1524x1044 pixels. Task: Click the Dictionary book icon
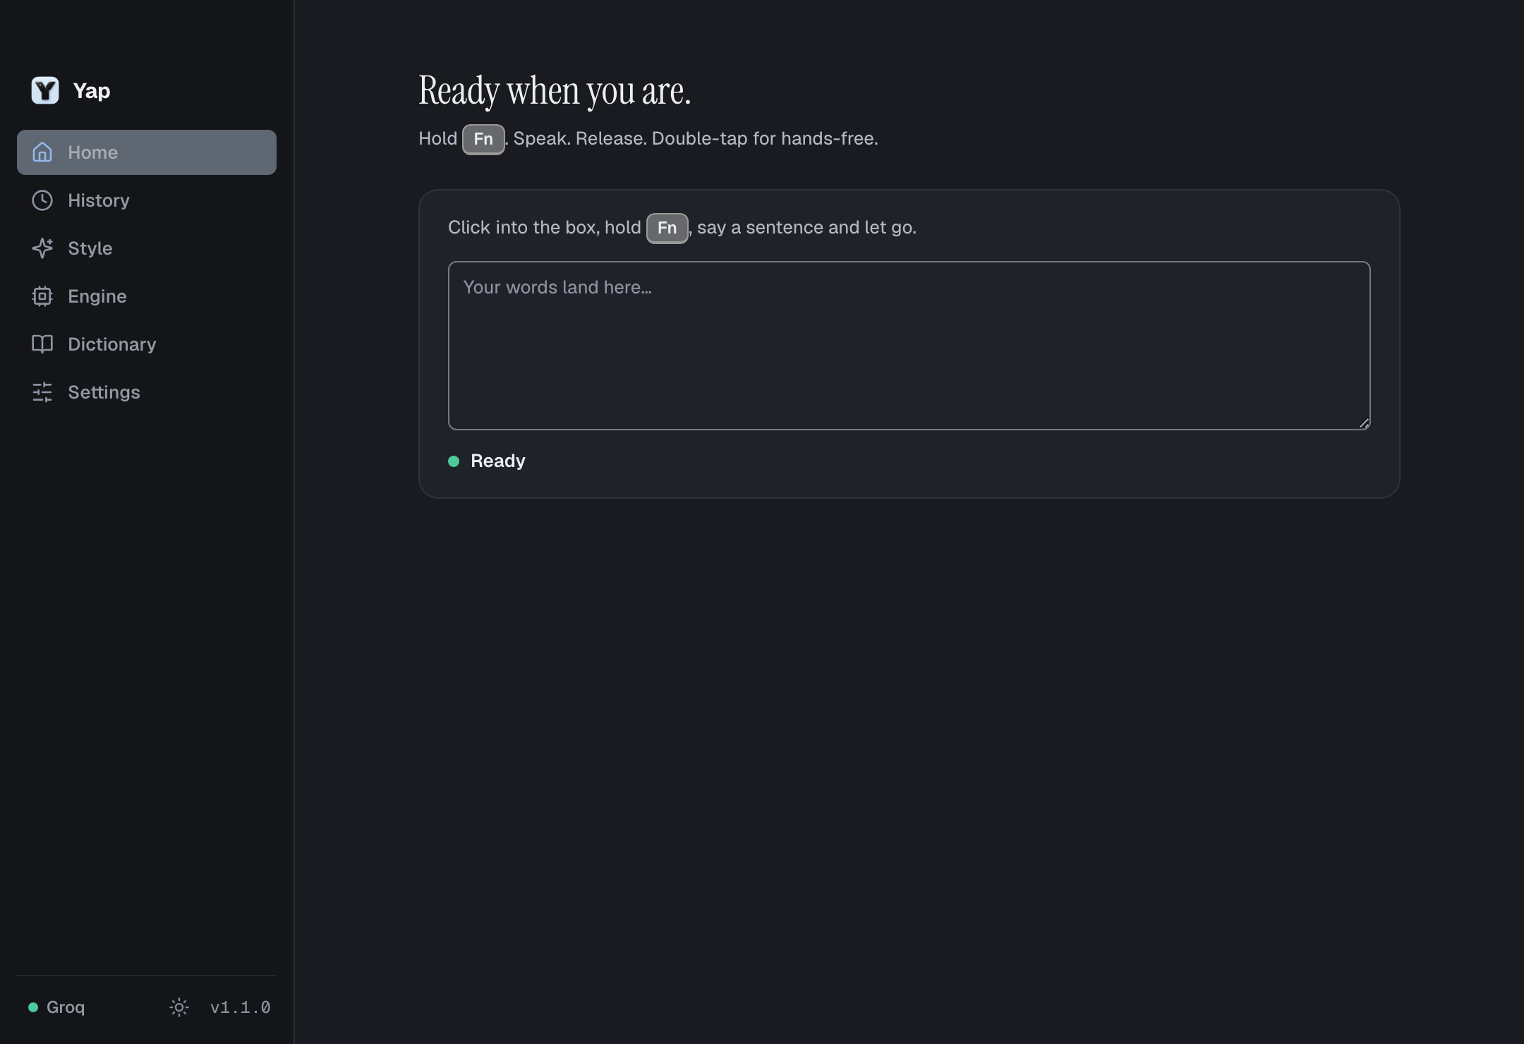pos(42,344)
